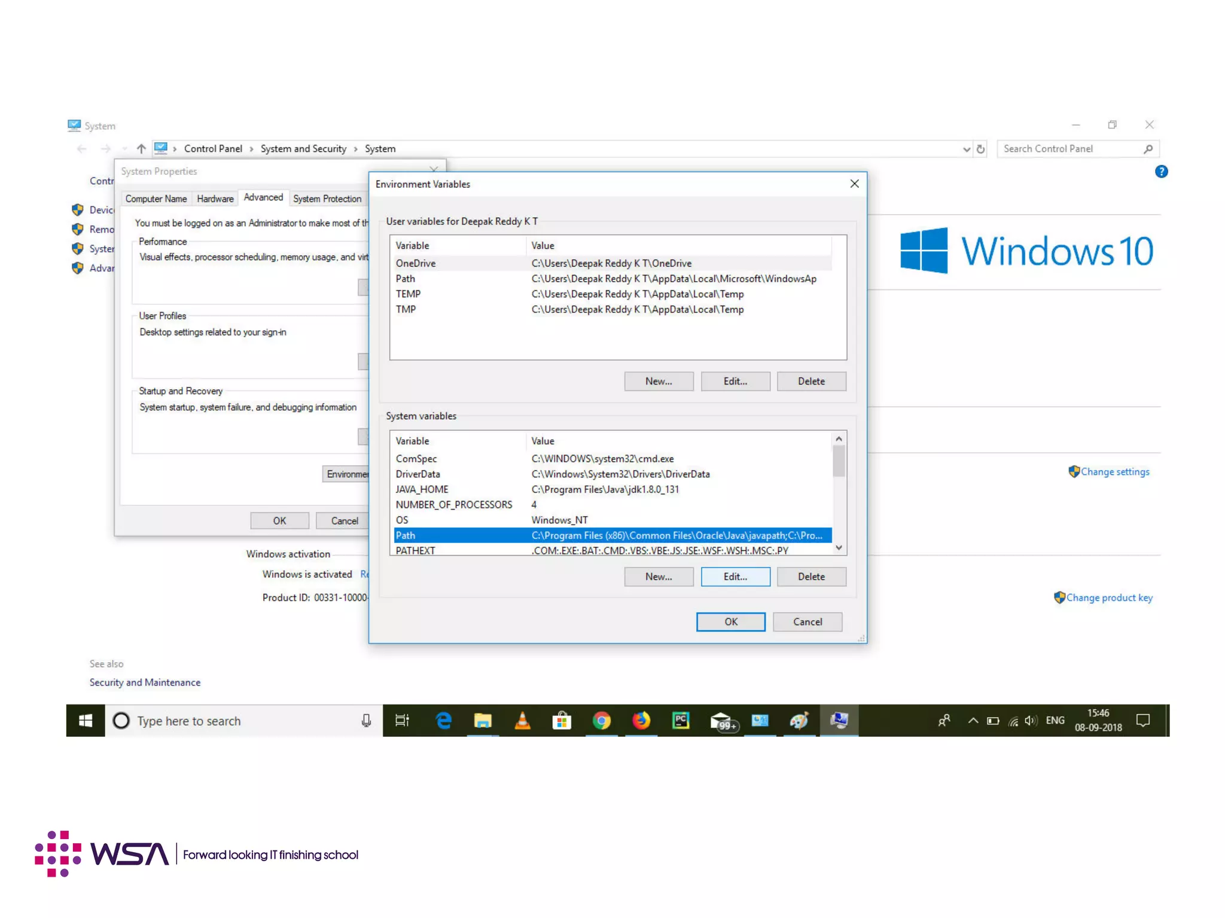Click the People icon in system tray
Image resolution: width=1225 pixels, height=918 pixels.
click(x=944, y=721)
